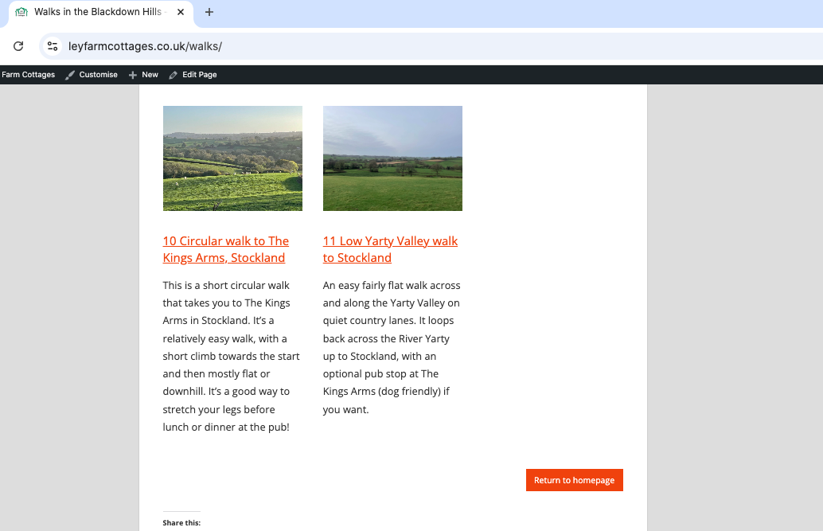Select the Walks in the Blackdown Hills tab

(x=97, y=12)
